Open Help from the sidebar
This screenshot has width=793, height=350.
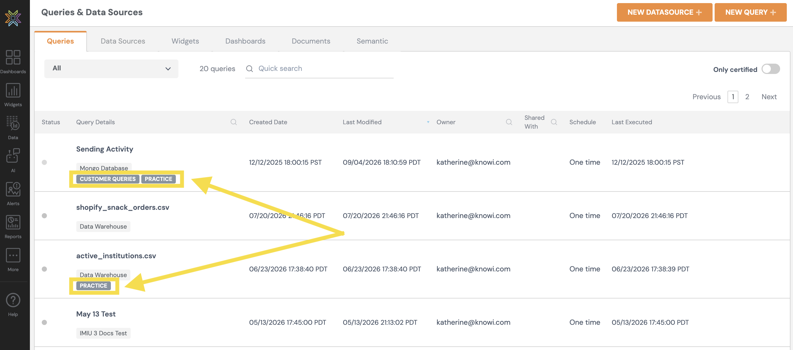click(x=13, y=304)
